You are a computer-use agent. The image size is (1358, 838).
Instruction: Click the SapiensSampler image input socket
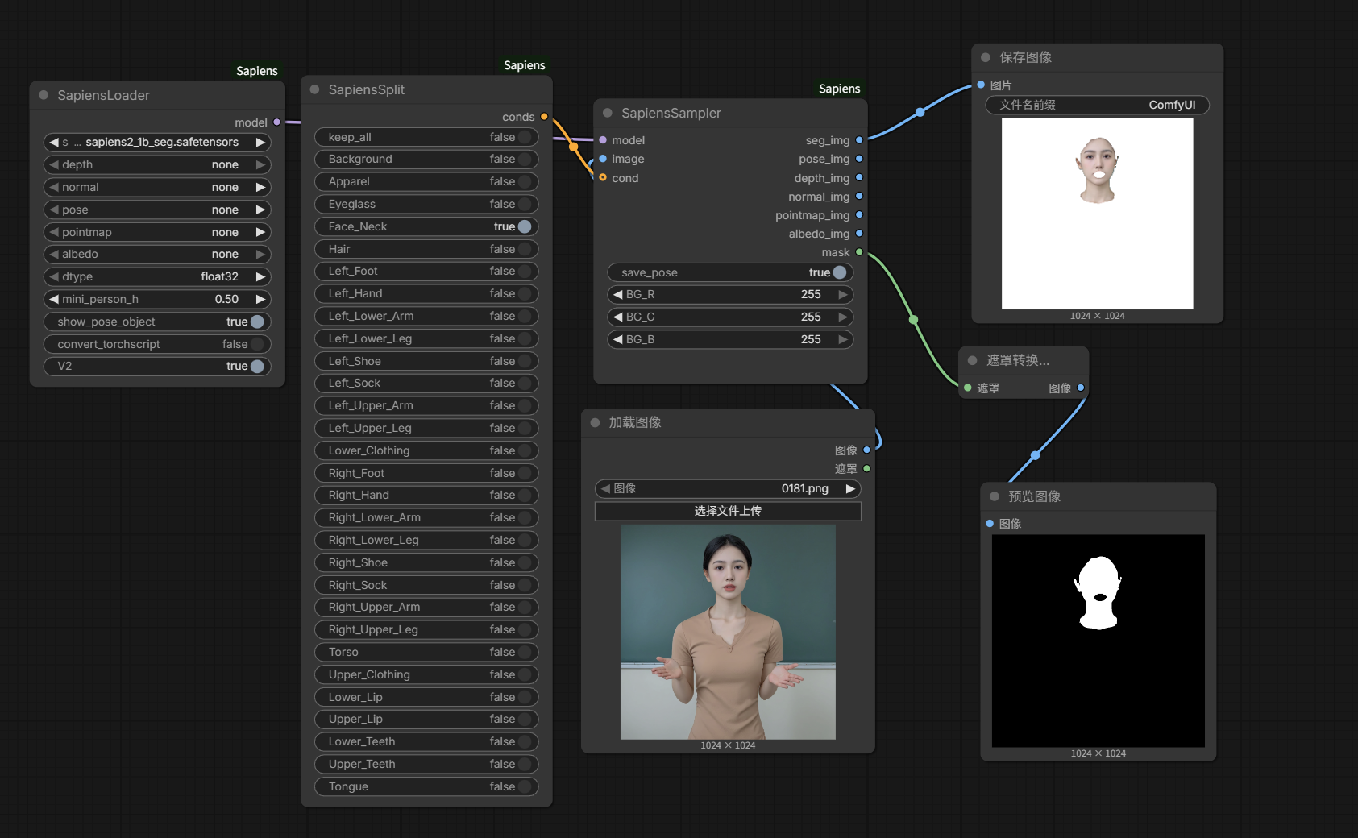603,159
